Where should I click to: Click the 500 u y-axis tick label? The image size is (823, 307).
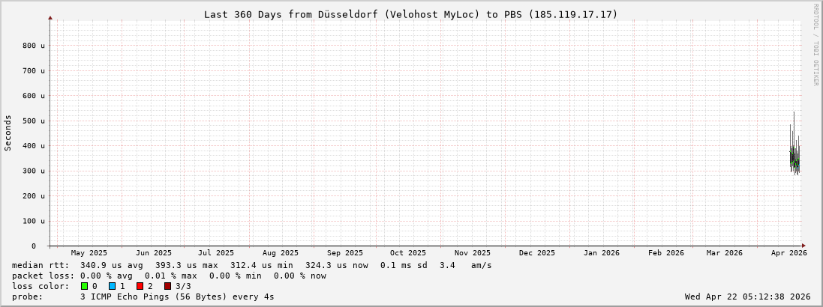pos(34,121)
